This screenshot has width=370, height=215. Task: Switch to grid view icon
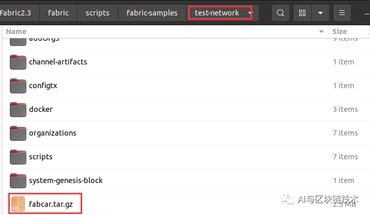(303, 12)
